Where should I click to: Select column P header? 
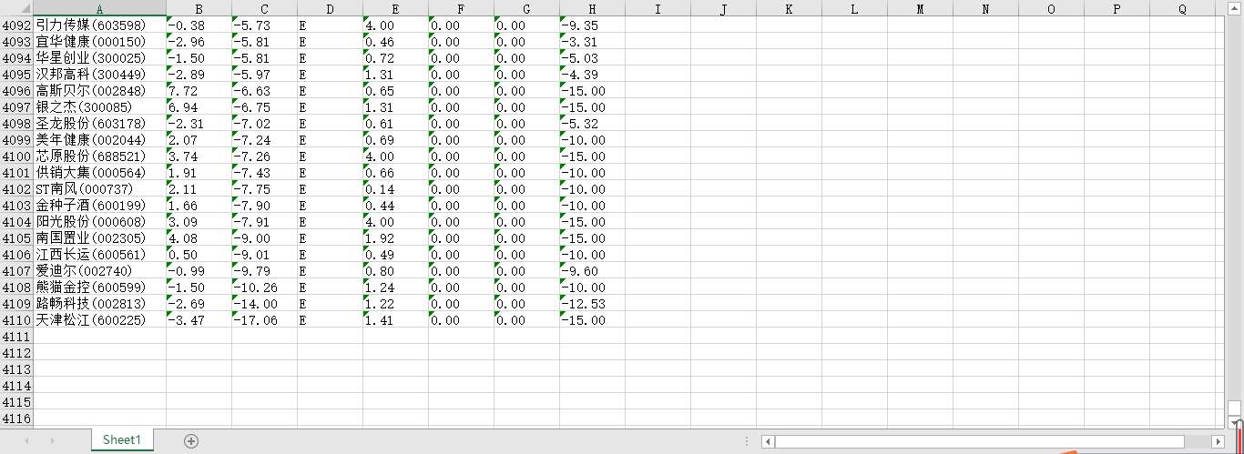(x=1117, y=8)
